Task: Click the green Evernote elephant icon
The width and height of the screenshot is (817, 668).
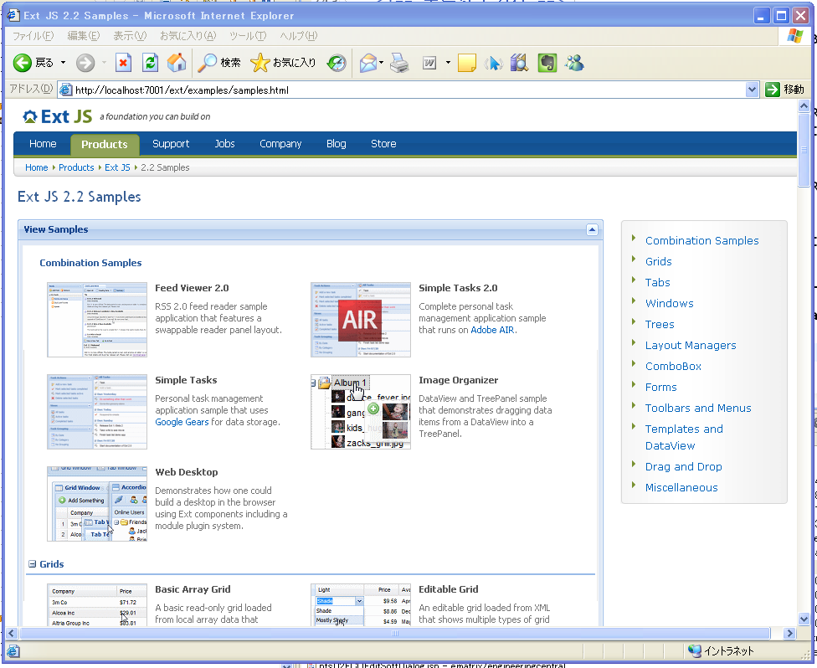Action: coord(547,63)
